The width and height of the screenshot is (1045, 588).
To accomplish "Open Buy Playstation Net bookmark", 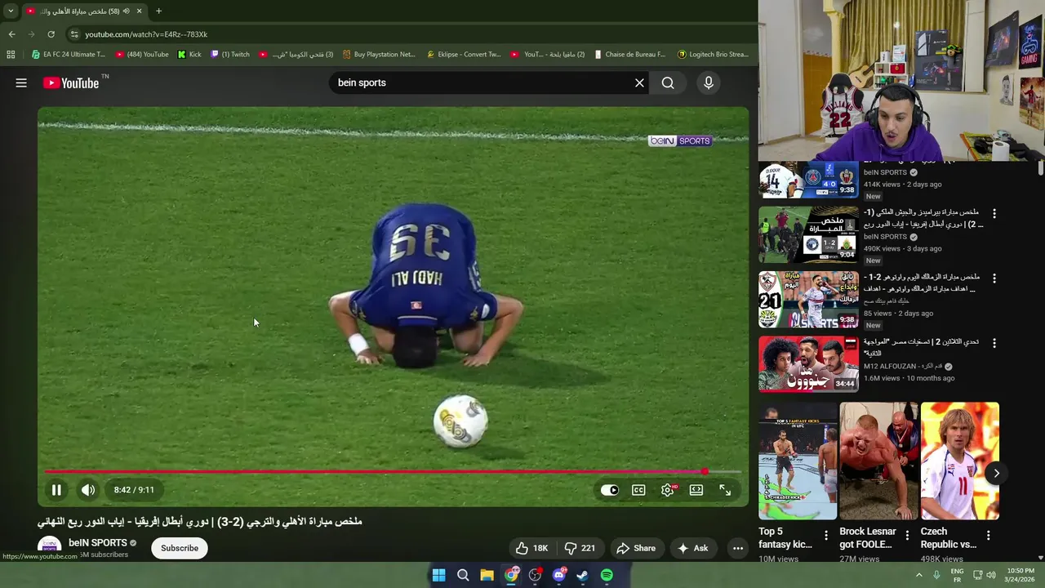I will click(379, 55).
